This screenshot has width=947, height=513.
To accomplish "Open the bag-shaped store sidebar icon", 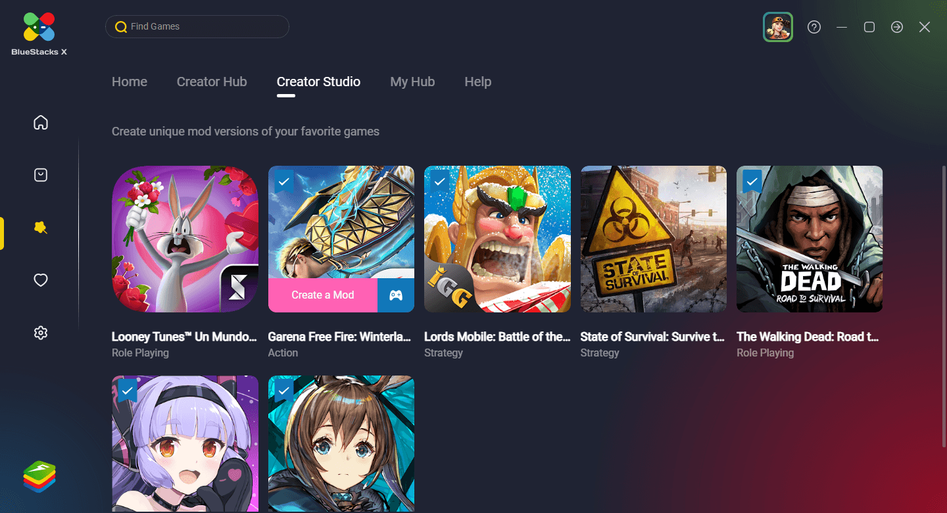I will pos(41,175).
